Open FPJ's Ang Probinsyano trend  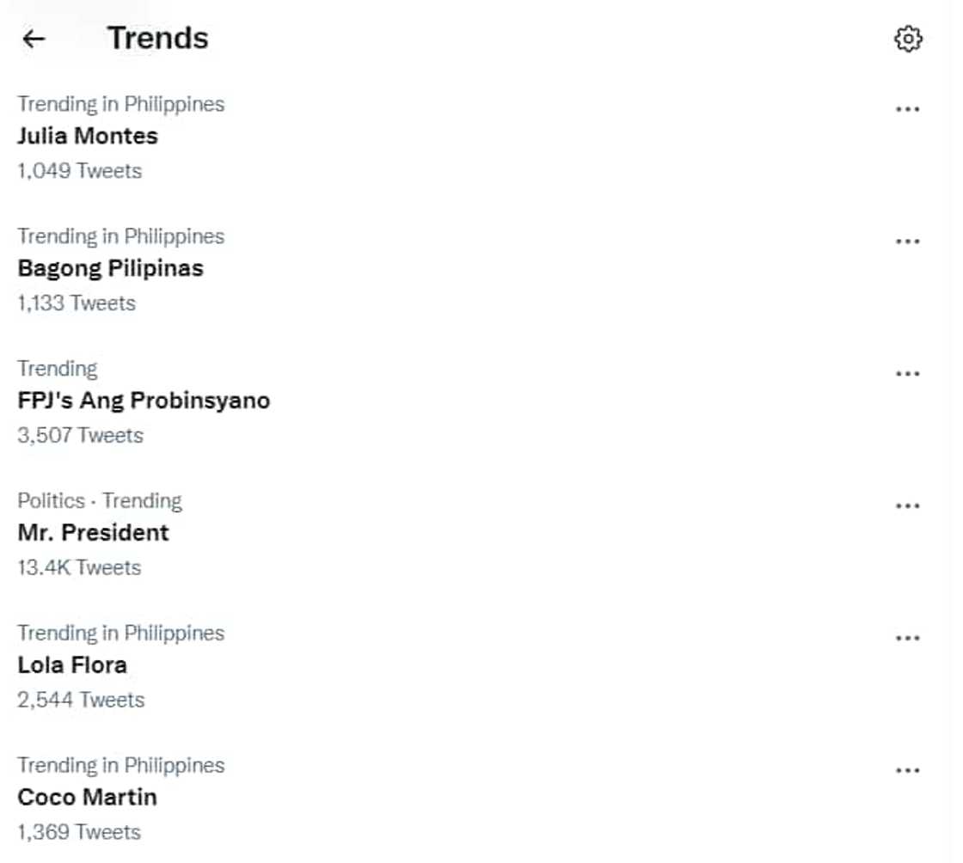pyautogui.click(x=144, y=401)
